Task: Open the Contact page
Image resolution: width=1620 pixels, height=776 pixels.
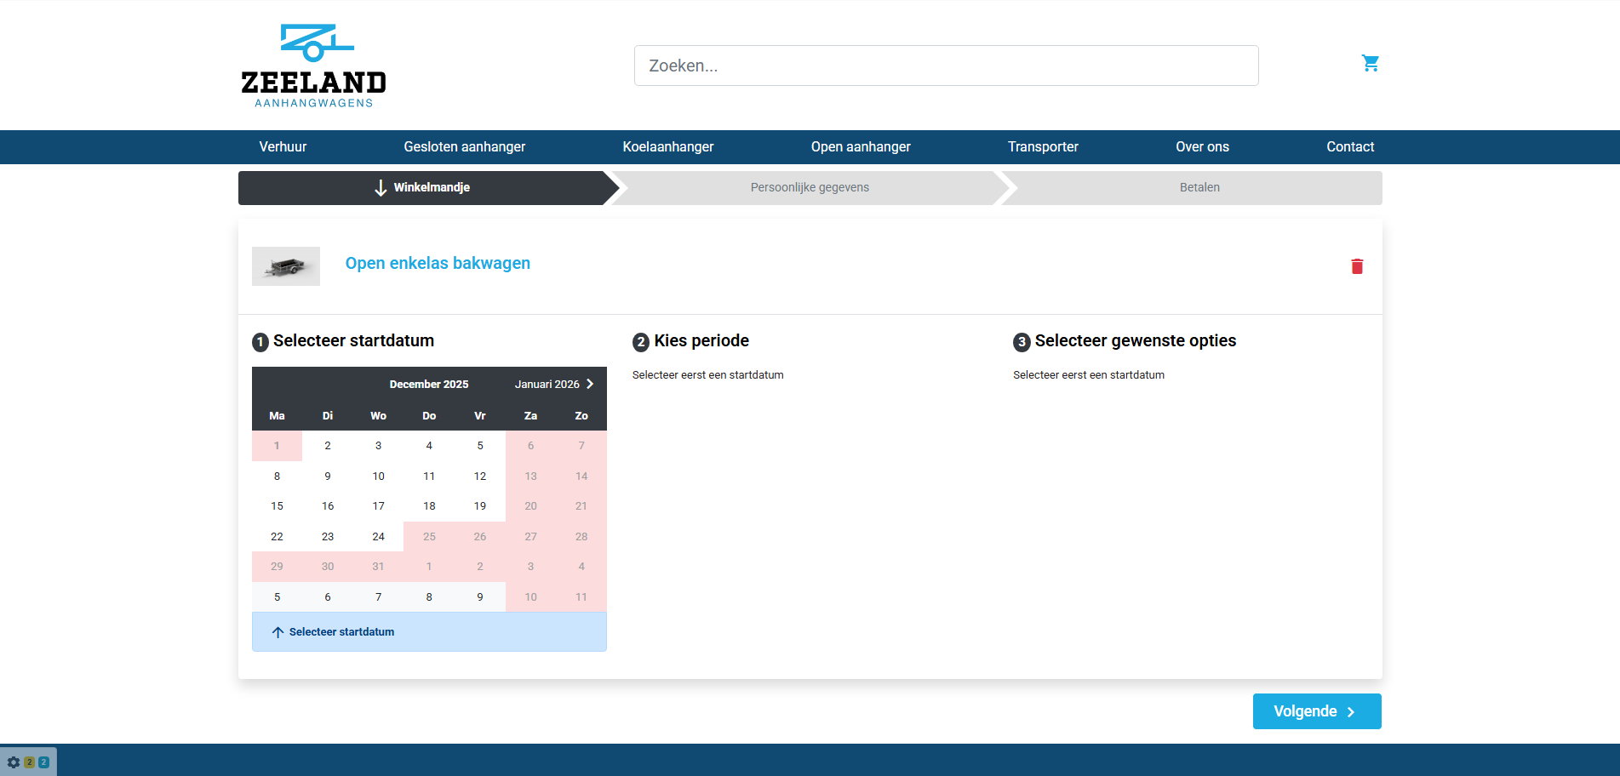Action: pos(1349,147)
